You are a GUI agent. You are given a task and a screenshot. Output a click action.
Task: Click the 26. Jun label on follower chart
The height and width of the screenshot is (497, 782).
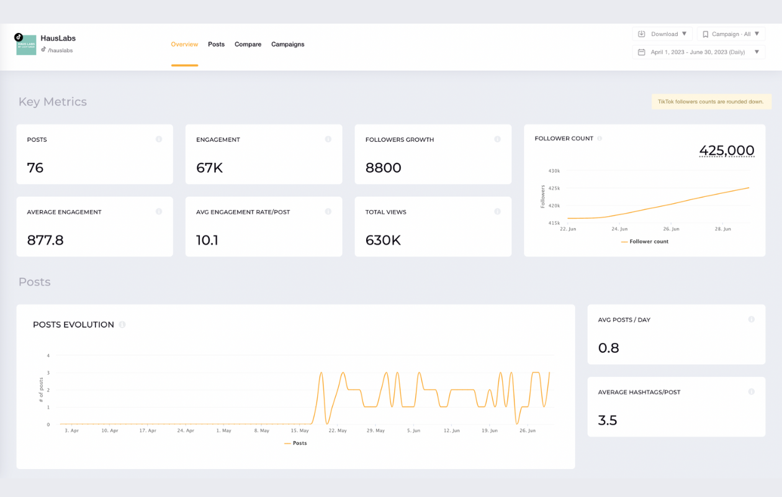672,229
